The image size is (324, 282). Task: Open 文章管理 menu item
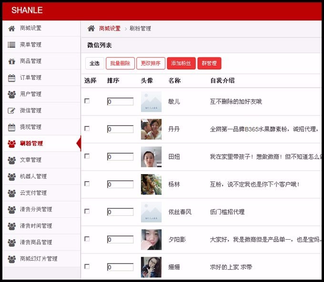click(41, 160)
